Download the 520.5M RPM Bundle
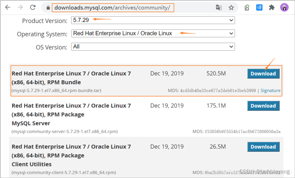This screenshot has width=295, height=178. 263,74
